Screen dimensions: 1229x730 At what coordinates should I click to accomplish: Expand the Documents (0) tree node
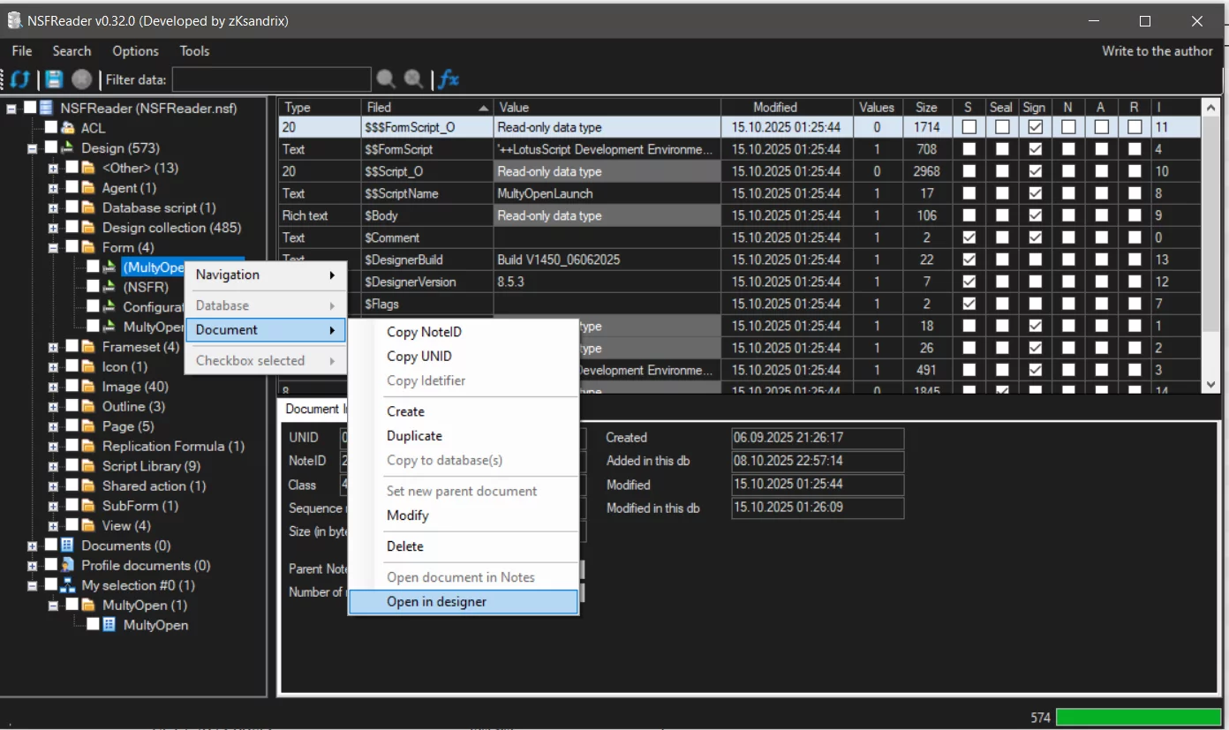click(x=33, y=546)
